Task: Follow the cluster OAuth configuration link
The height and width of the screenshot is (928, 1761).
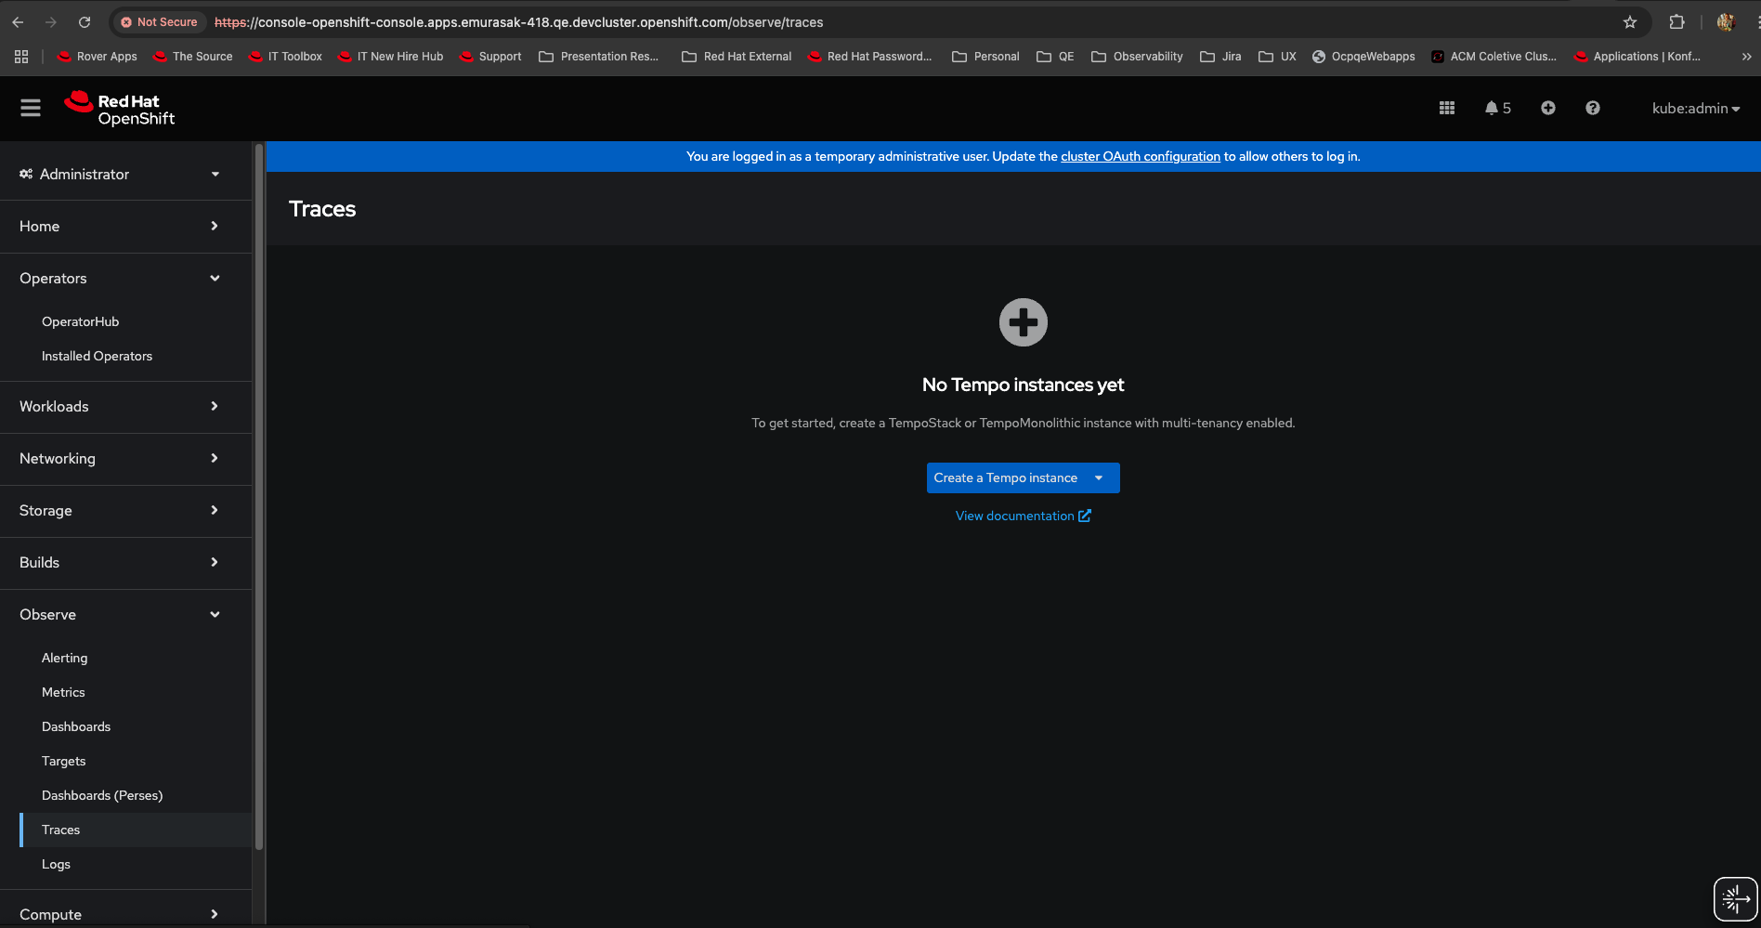Action: point(1141,157)
